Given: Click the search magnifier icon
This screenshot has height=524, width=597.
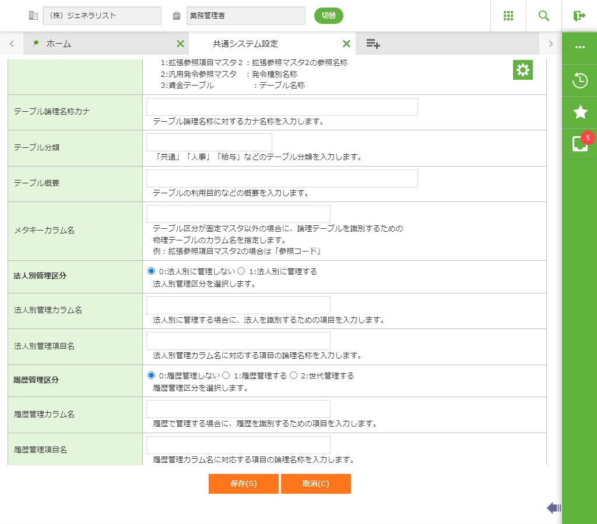Looking at the screenshot, I should tap(544, 16).
